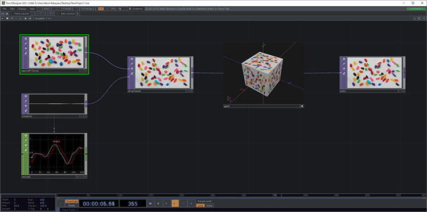The width and height of the screenshot is (427, 212).
Task: Set range limit to Once
Action: point(209,206)
